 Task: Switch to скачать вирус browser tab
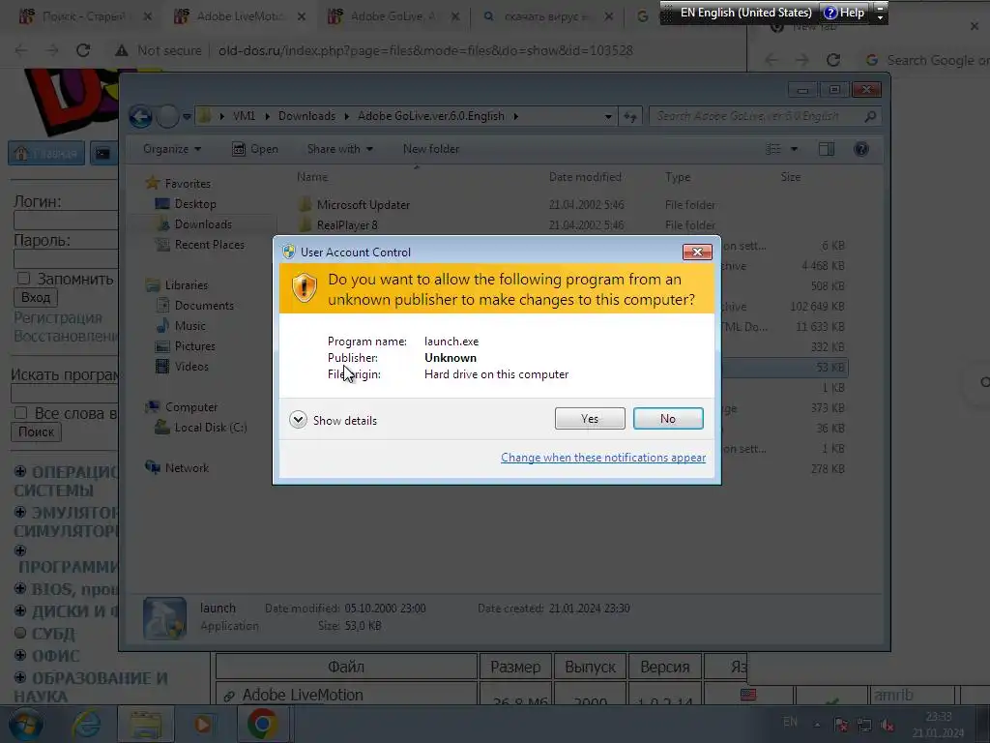545,16
